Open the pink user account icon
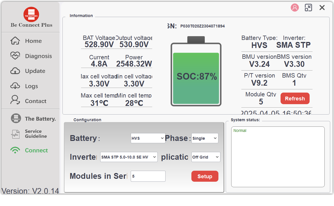 pos(295,8)
